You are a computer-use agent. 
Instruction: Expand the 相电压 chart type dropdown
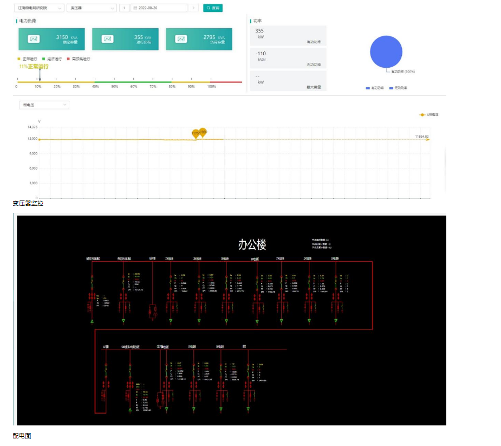(x=43, y=105)
